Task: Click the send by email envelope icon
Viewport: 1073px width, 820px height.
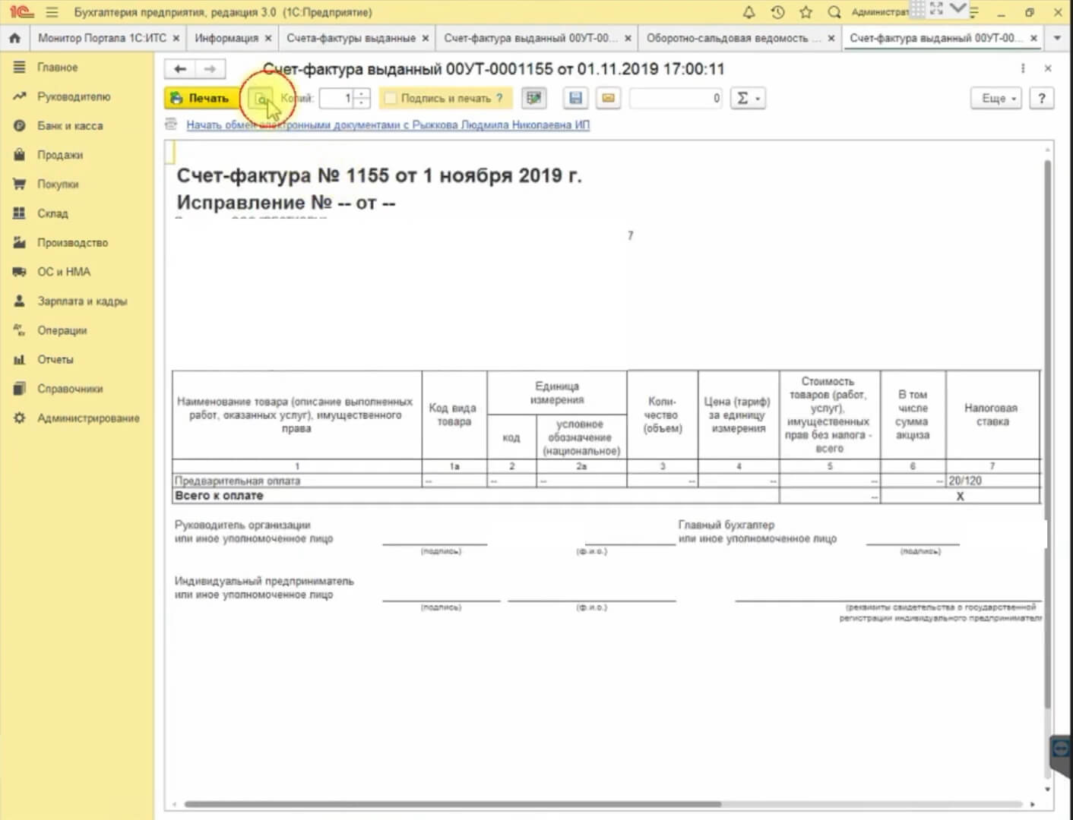Action: point(608,98)
